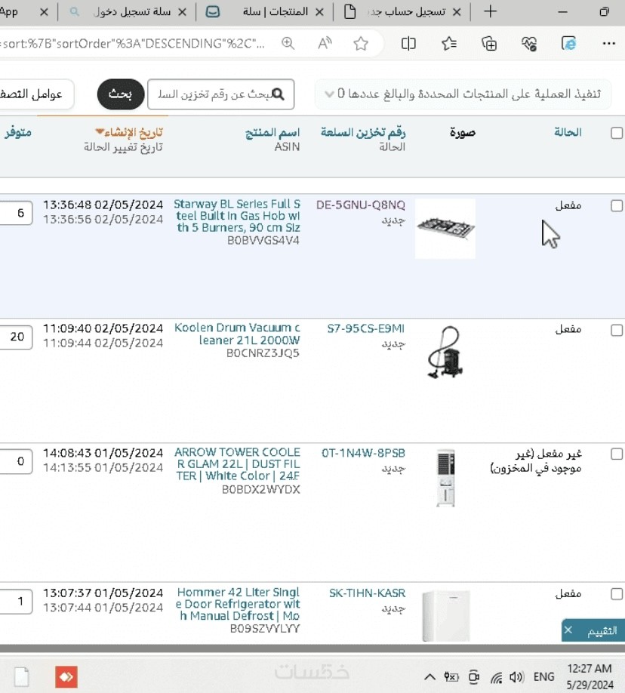Check the box for S7-95CS-E9MI row
The image size is (625, 693).
(617, 330)
